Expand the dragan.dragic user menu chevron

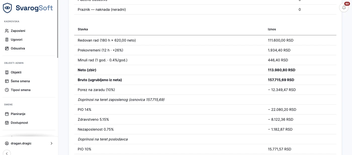[52, 143]
